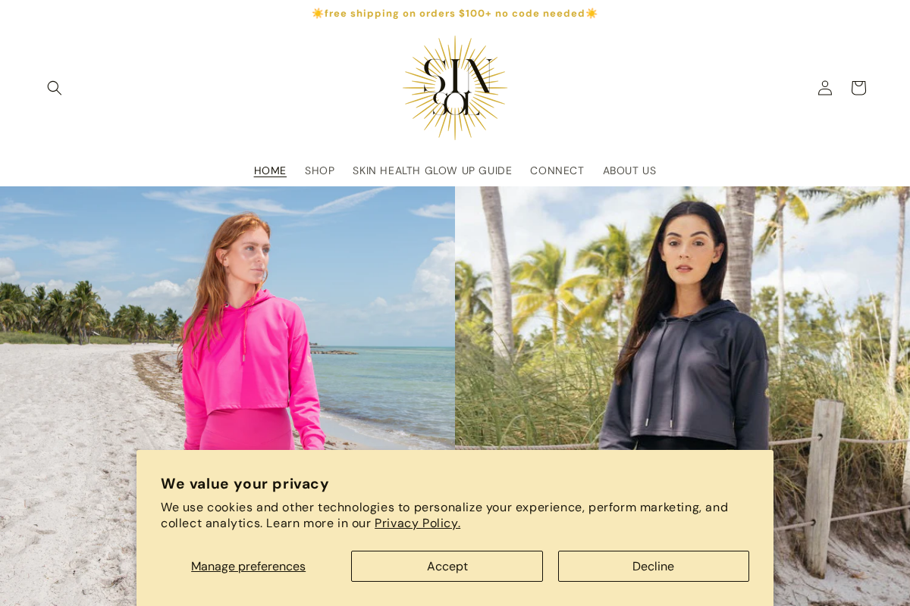Open the search magnifier icon
910x606 pixels.
click(55, 88)
